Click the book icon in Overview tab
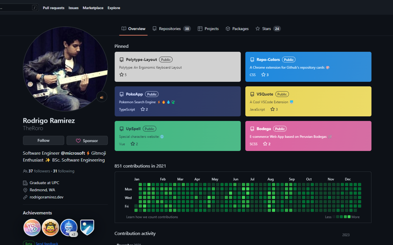The image size is (393, 245). (x=124, y=29)
